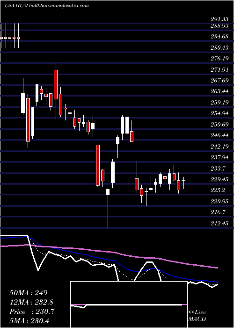This screenshot has height=328, width=234.
Task: Select the 237.94 price axis label
Action: [219, 157]
